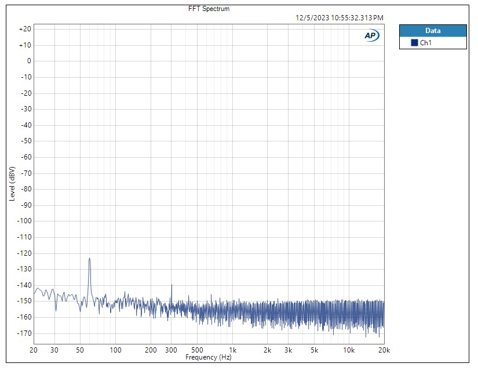Click the 30 frequency axis label
Viewport: 478px width, 374px height.
click(x=54, y=350)
